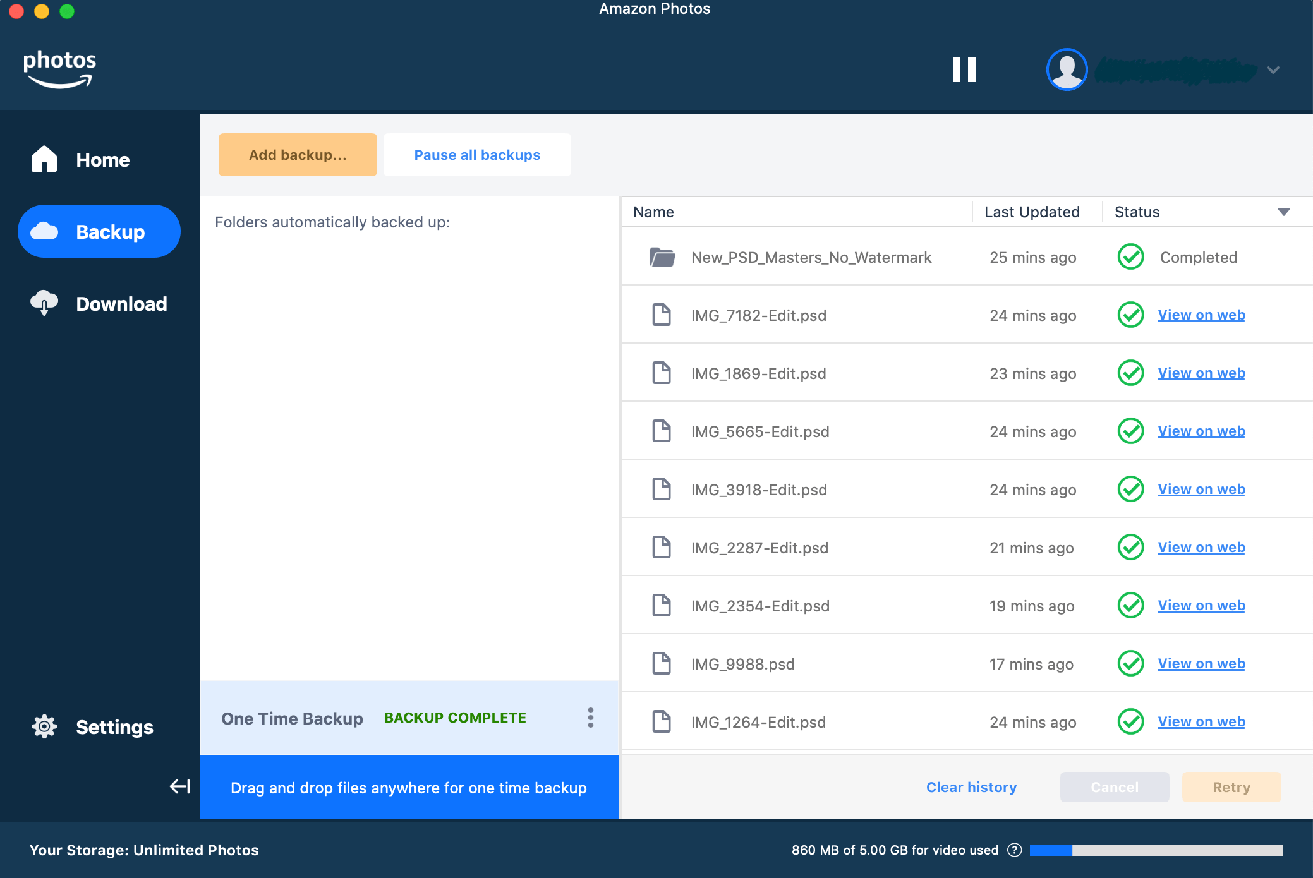Click checkmark status for IMG_3918-Edit.psd
This screenshot has height=878, width=1313.
click(1130, 489)
